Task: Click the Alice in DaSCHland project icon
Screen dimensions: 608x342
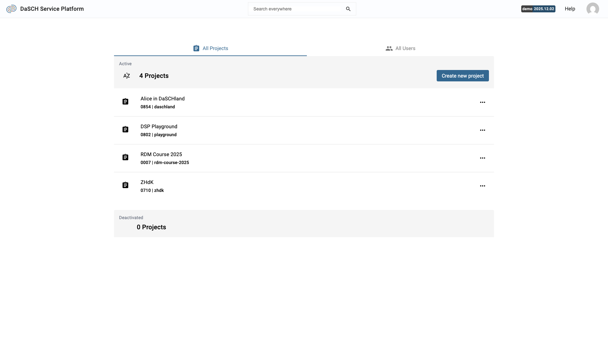Action: tap(126, 101)
